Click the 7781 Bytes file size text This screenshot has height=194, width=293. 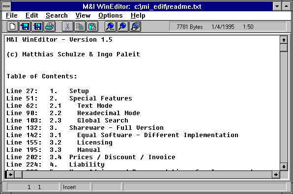click(190, 27)
